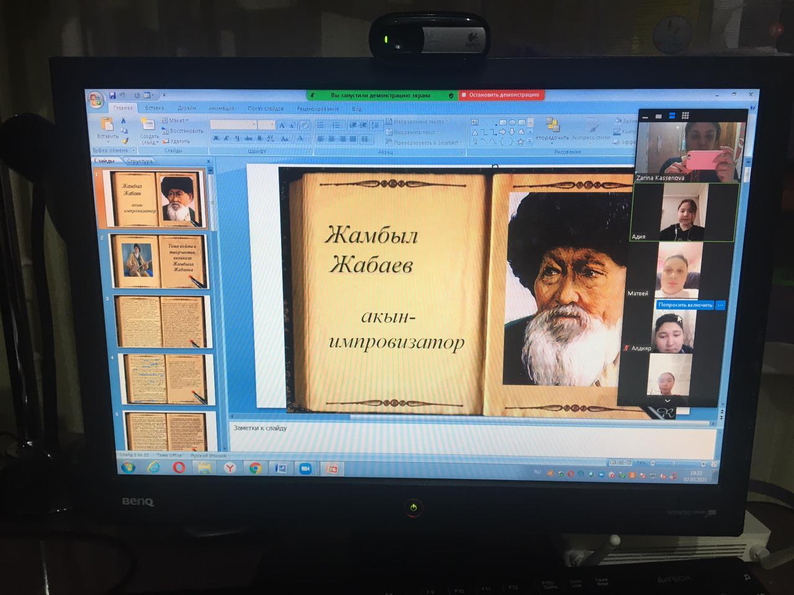Image resolution: width=794 pixels, height=595 pixels.
Task: Open the Дизайн ribbon tab
Action: tap(187, 108)
